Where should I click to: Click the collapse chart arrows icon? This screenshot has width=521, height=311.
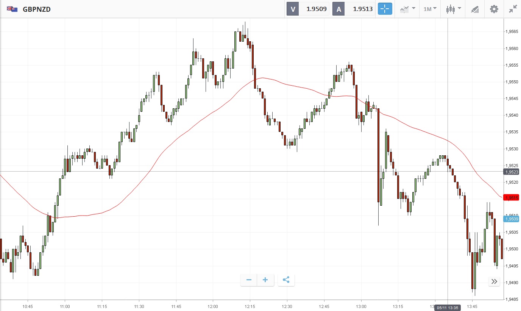click(513, 9)
